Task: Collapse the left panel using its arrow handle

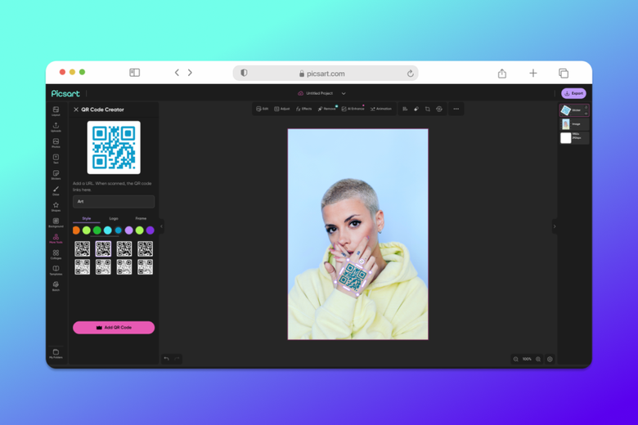Action: pos(161,226)
